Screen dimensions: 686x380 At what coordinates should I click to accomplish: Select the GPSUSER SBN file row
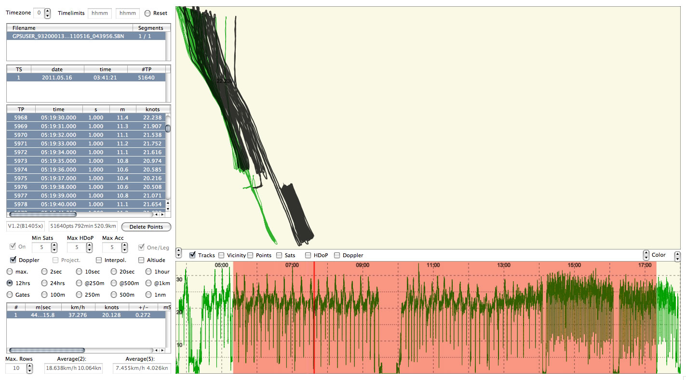86,36
